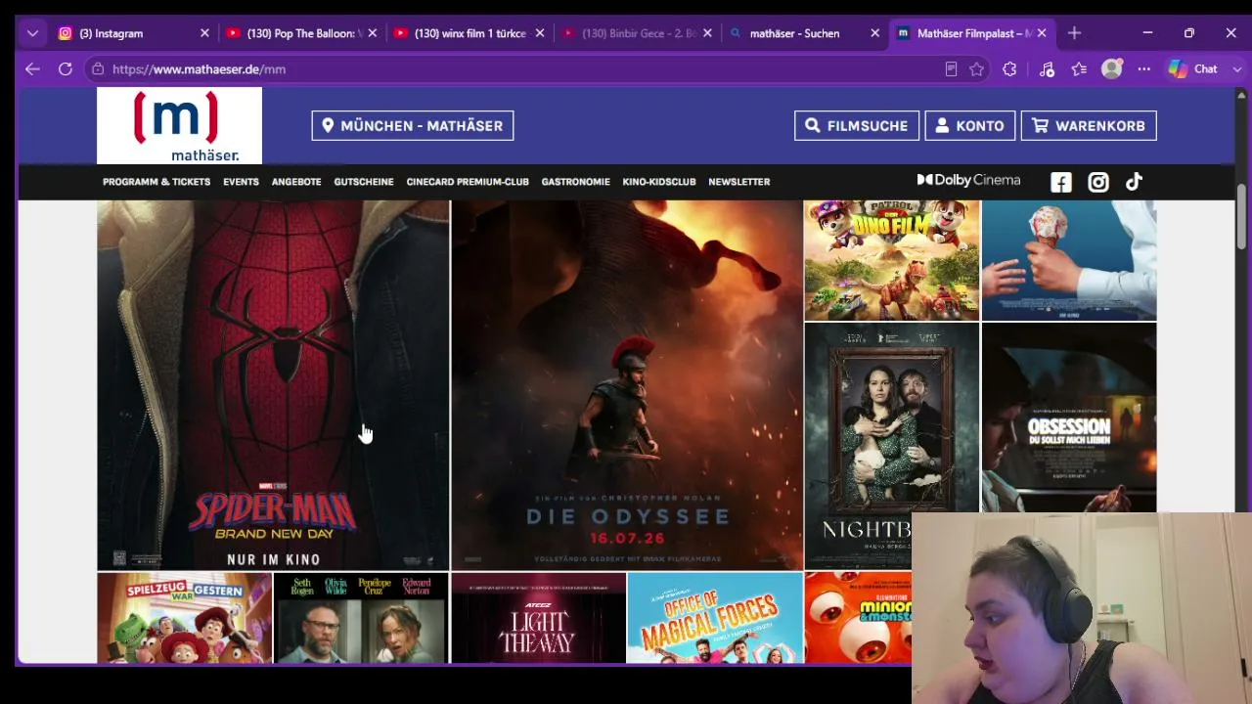Screen dimensions: 1252x704
Task: Reload the page with the refresh icon
Action: coord(66,69)
